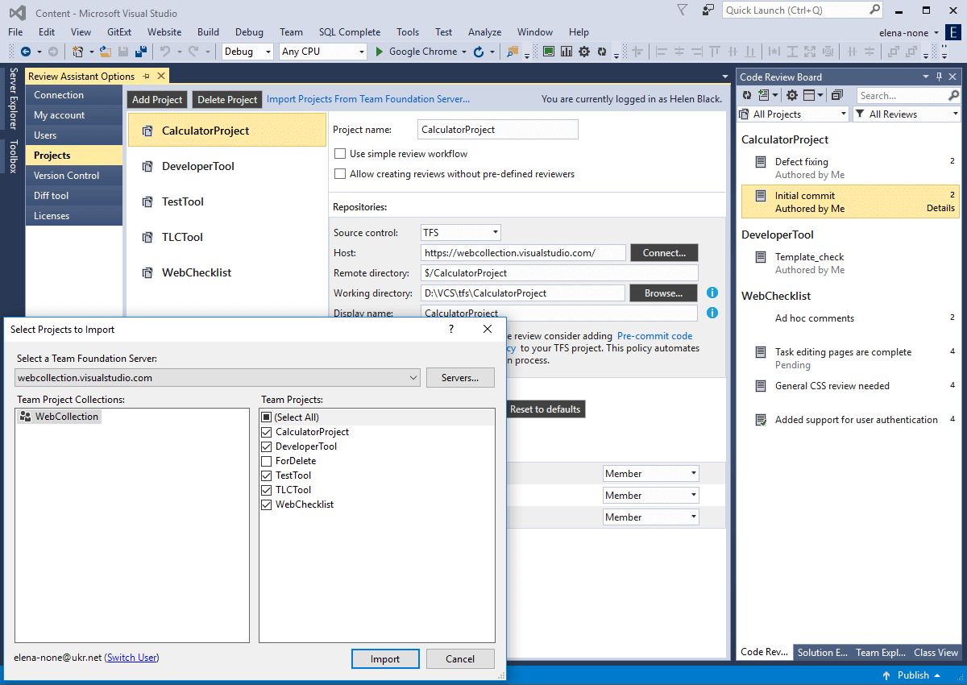Open the SQL Complete menu

350,32
